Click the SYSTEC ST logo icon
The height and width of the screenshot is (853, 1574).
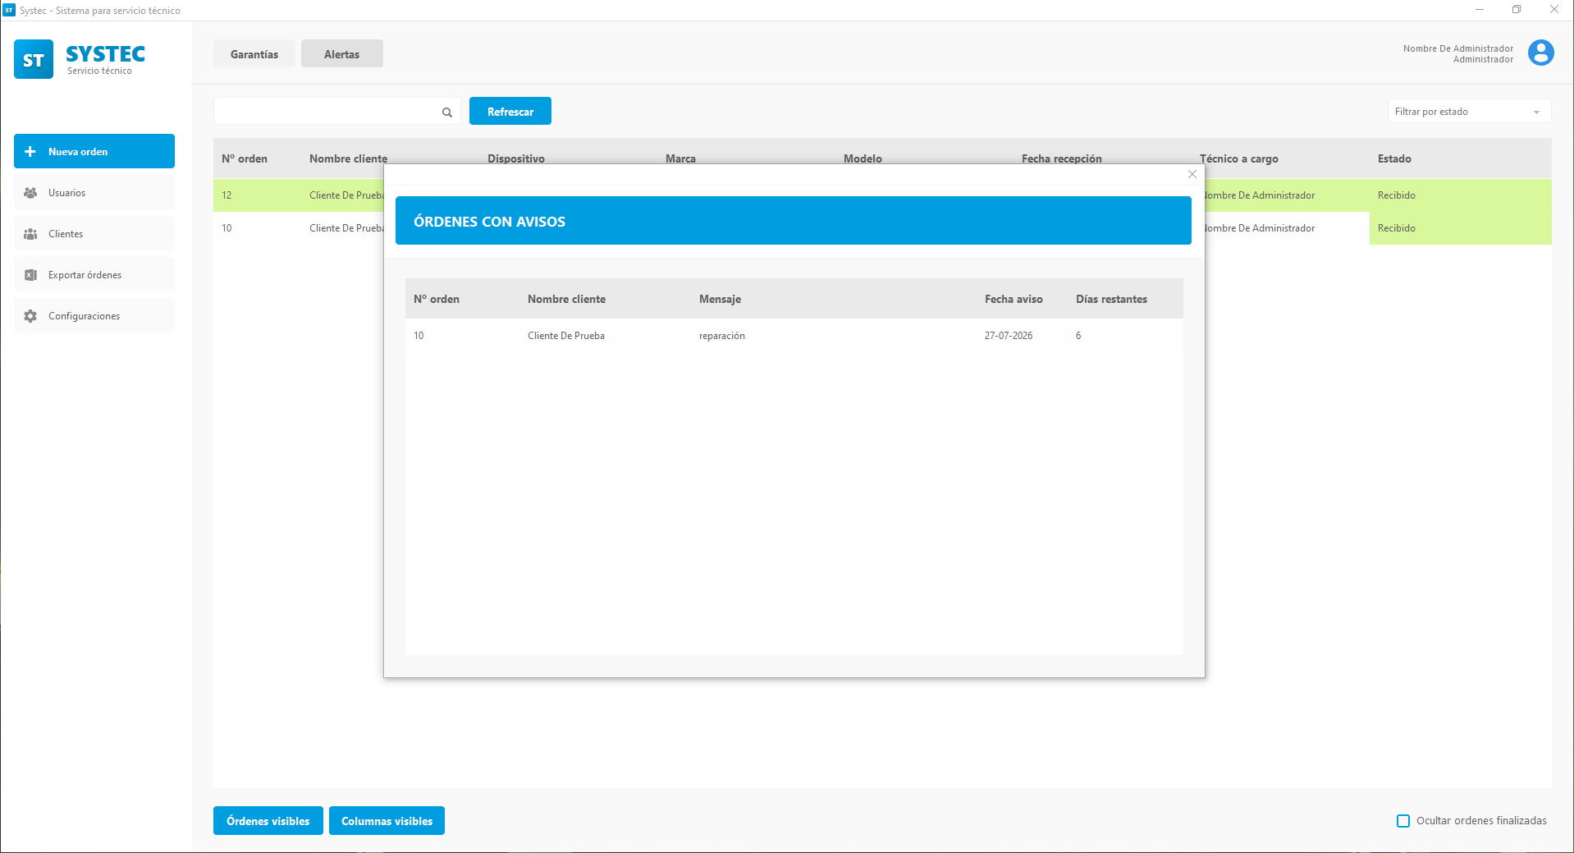tap(34, 59)
